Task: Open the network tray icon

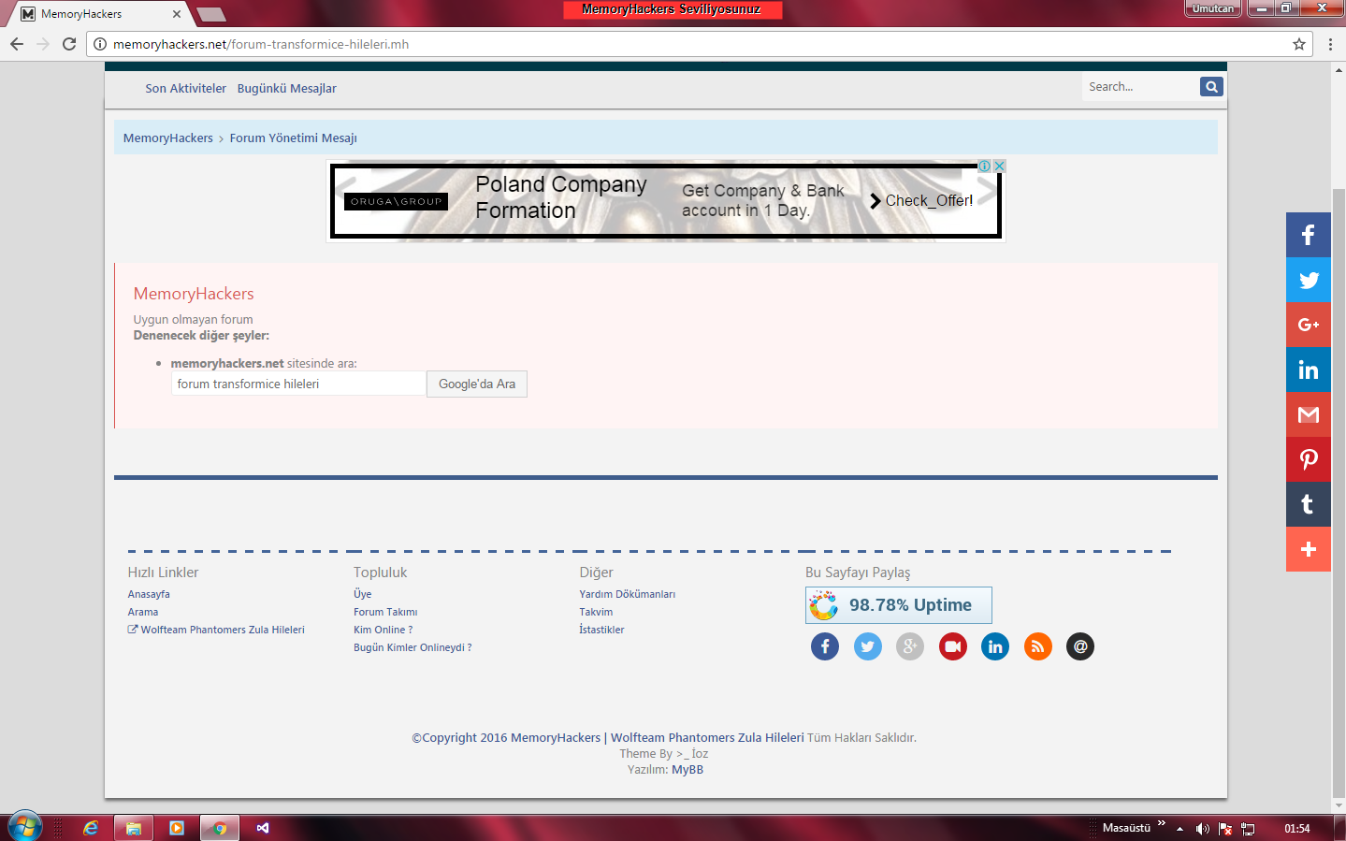Action: [x=1248, y=829]
